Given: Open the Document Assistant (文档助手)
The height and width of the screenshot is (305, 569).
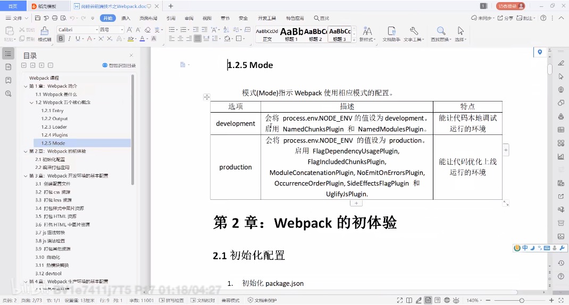Looking at the screenshot, I should point(391,34).
